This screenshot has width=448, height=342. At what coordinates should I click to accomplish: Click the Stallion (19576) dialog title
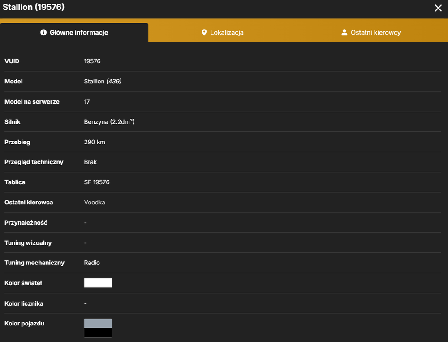(x=34, y=7)
